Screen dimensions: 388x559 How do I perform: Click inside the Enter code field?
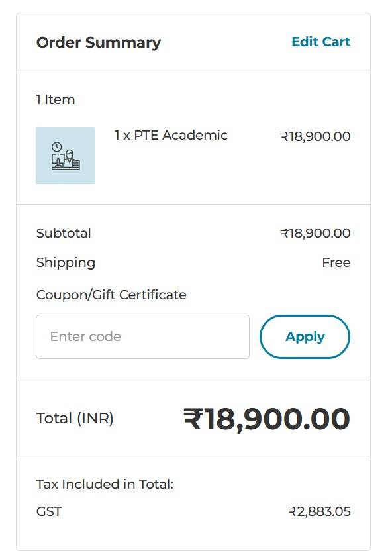pyautogui.click(x=142, y=336)
